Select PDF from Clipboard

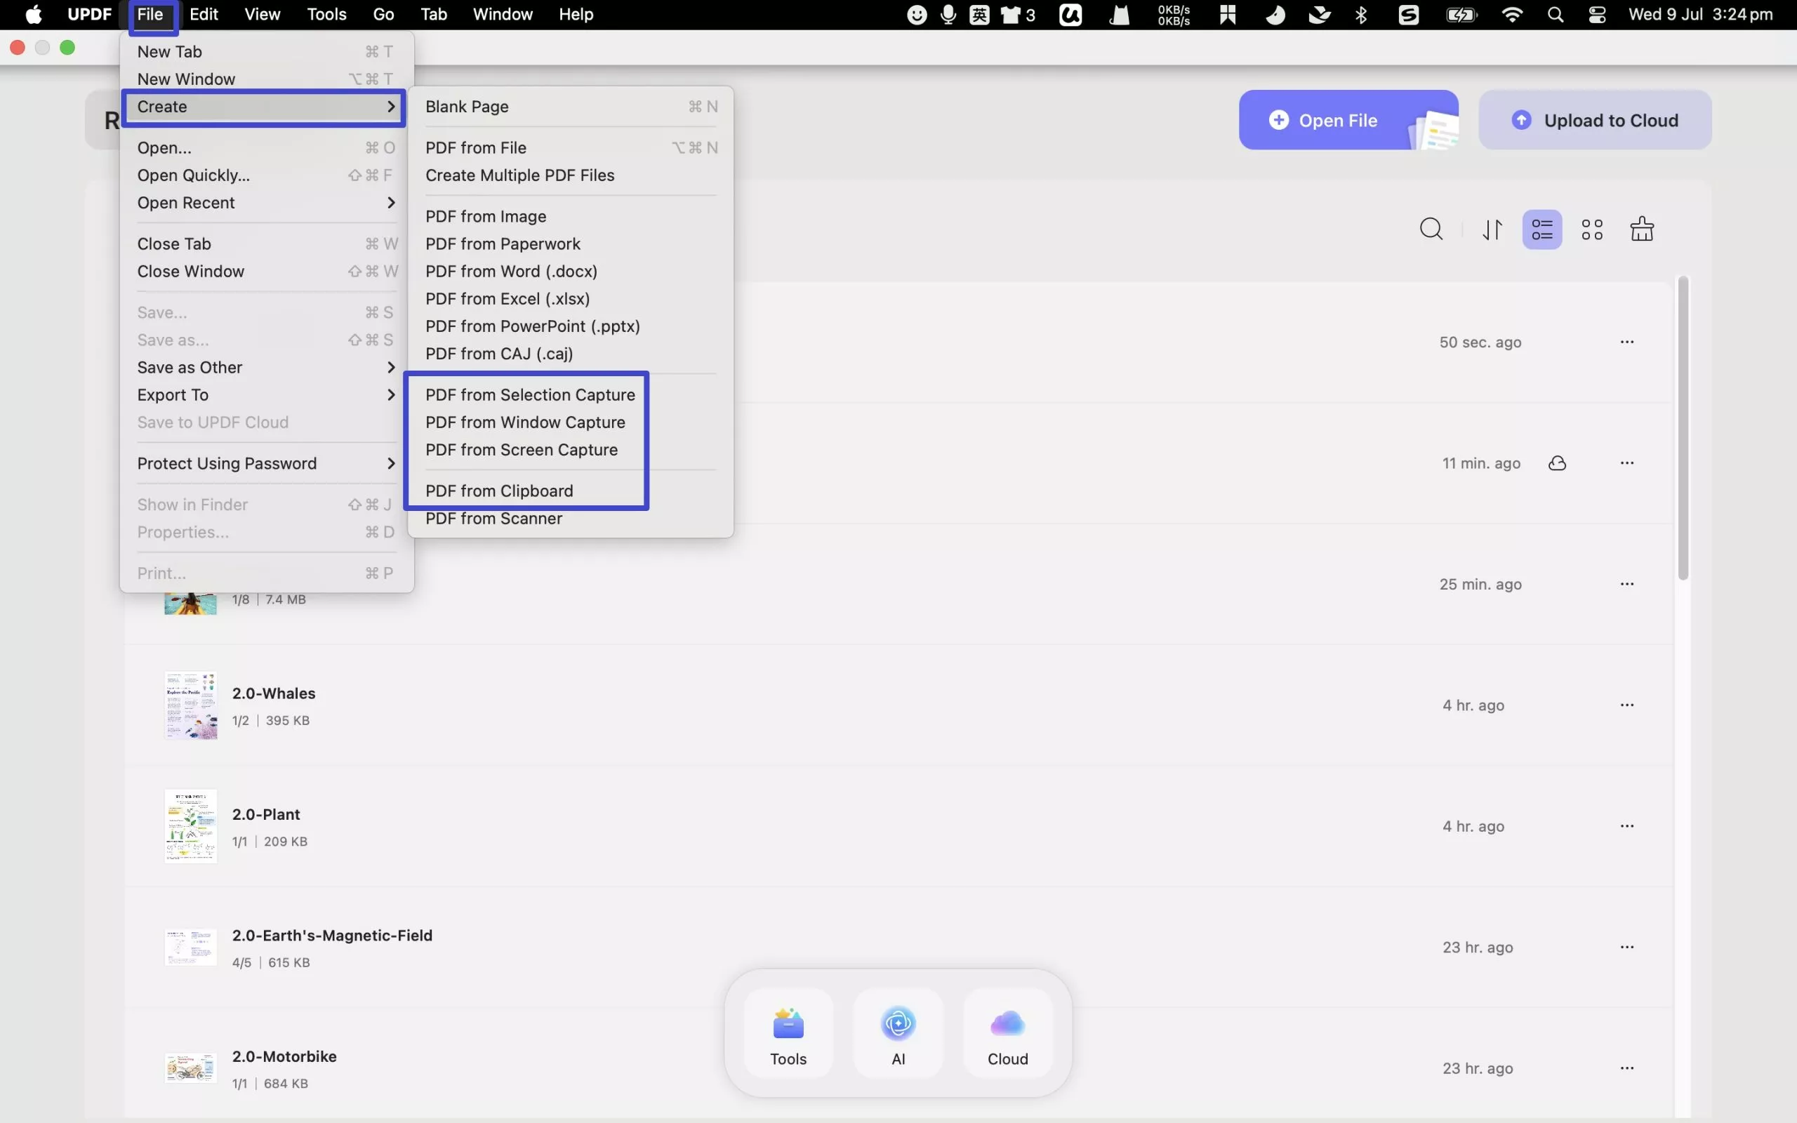[x=570, y=491]
